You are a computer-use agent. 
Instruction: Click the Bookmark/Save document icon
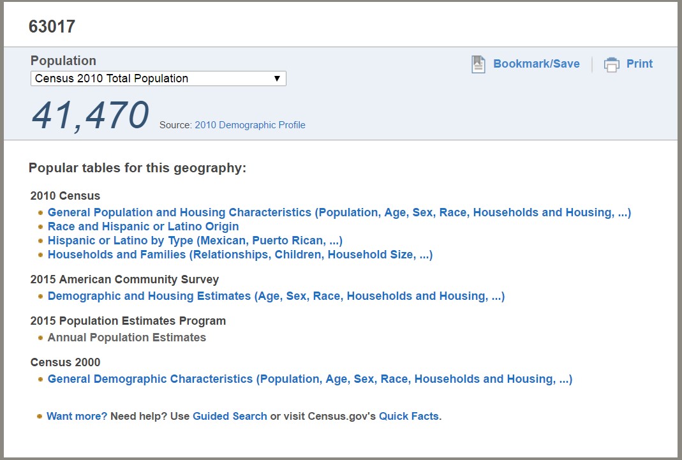476,63
